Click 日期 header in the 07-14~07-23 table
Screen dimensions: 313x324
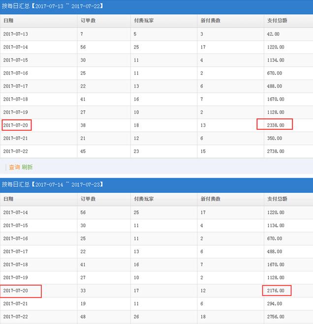pos(8,199)
